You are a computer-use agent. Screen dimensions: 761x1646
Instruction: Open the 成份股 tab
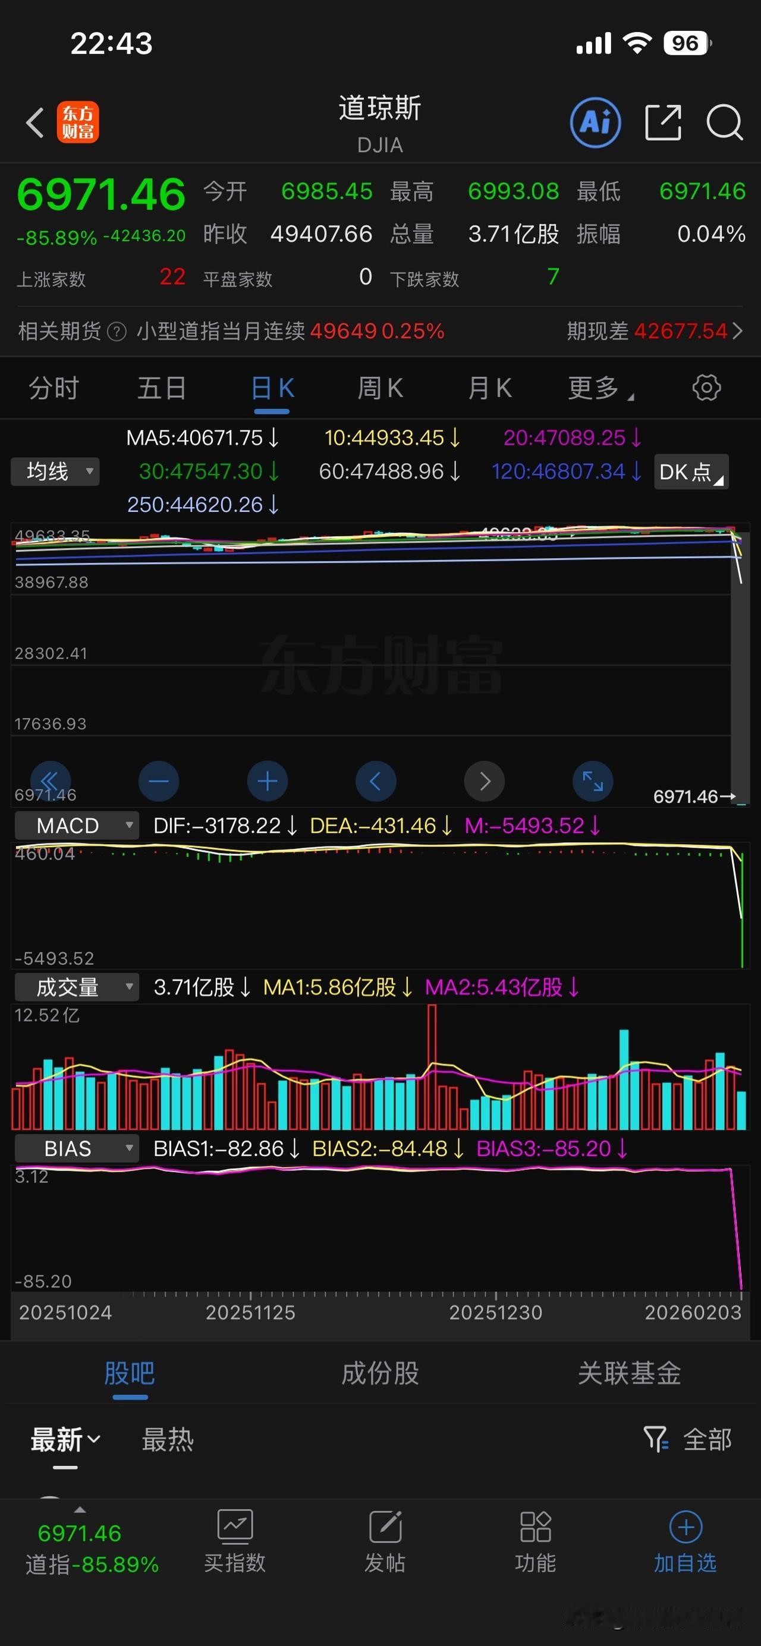[380, 1373]
